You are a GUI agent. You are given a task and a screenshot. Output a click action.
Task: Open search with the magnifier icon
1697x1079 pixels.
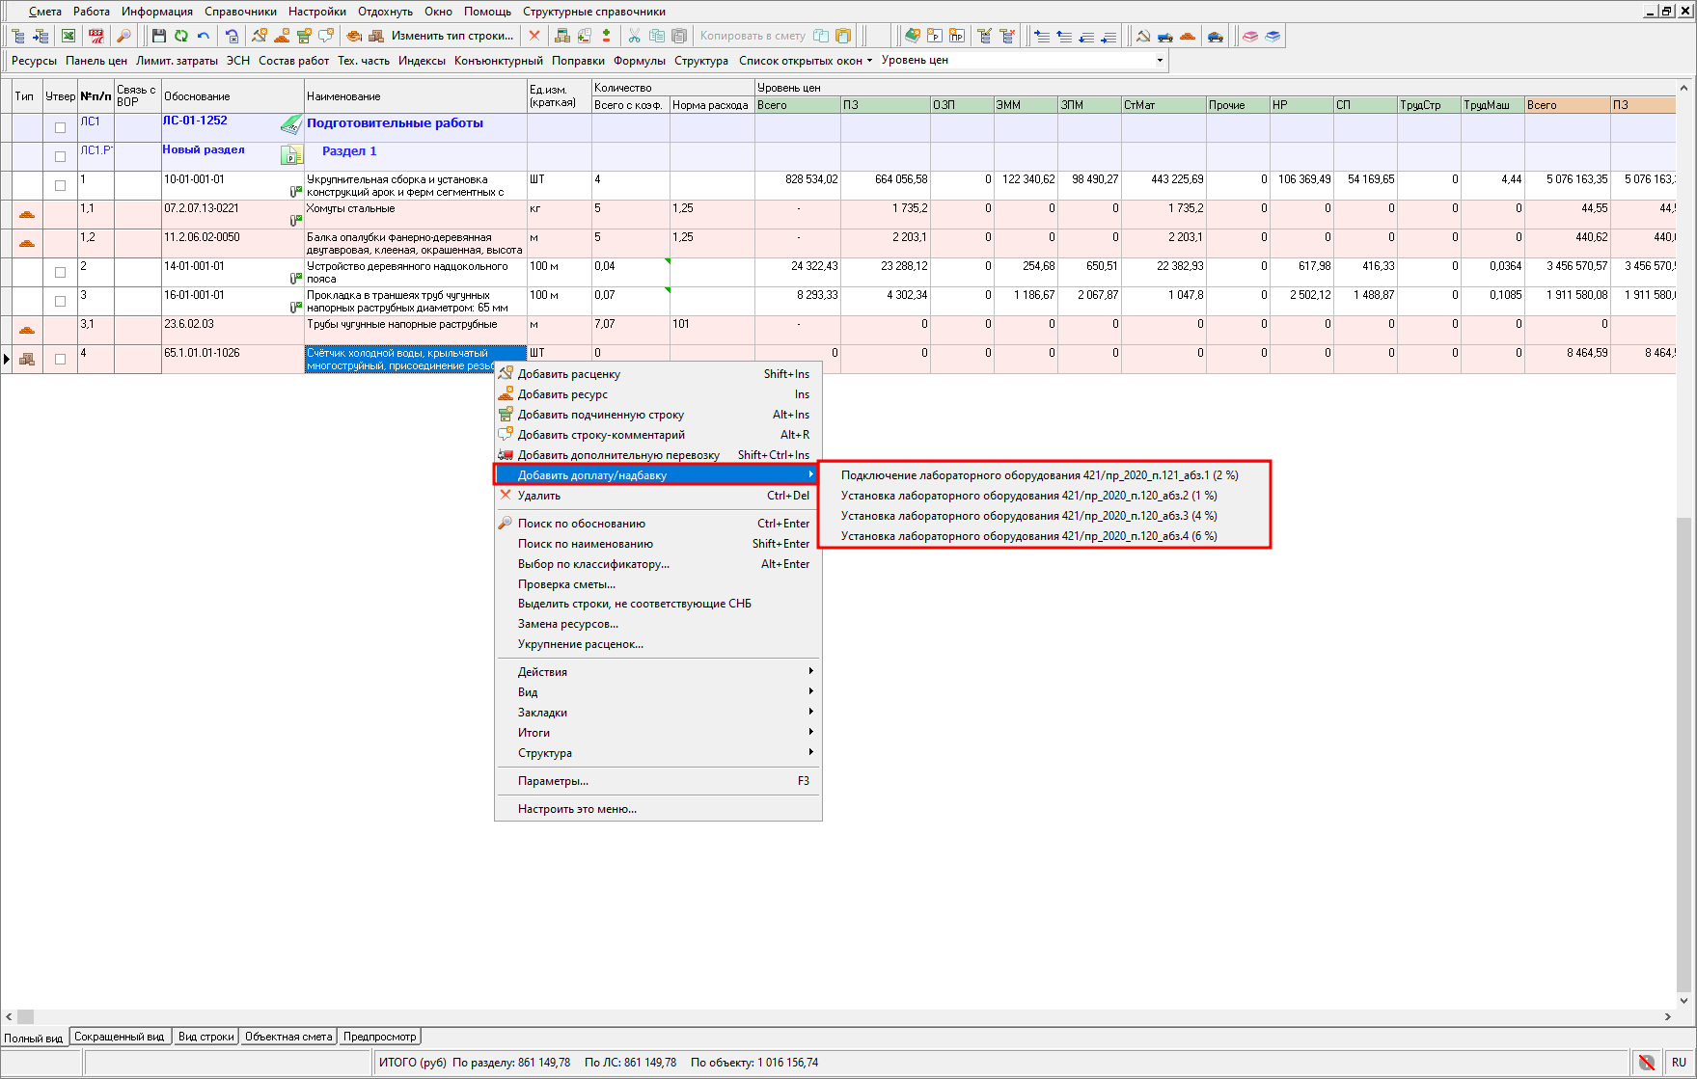123,36
